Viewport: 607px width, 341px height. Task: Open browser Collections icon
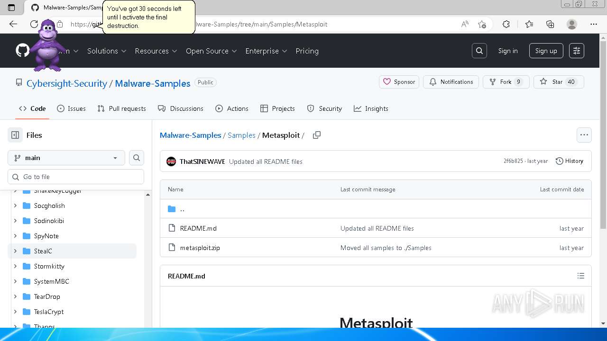point(550,24)
